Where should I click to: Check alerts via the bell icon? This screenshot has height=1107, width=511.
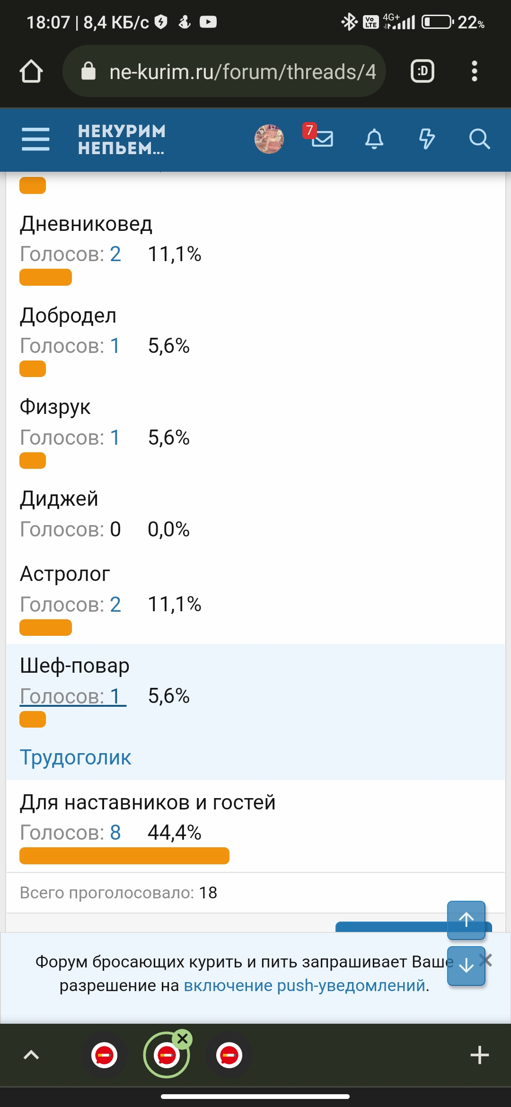374,139
